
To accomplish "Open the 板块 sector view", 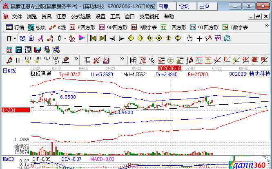I will (37, 28).
